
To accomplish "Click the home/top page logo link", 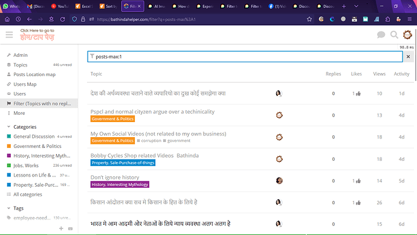I will 37,34.
